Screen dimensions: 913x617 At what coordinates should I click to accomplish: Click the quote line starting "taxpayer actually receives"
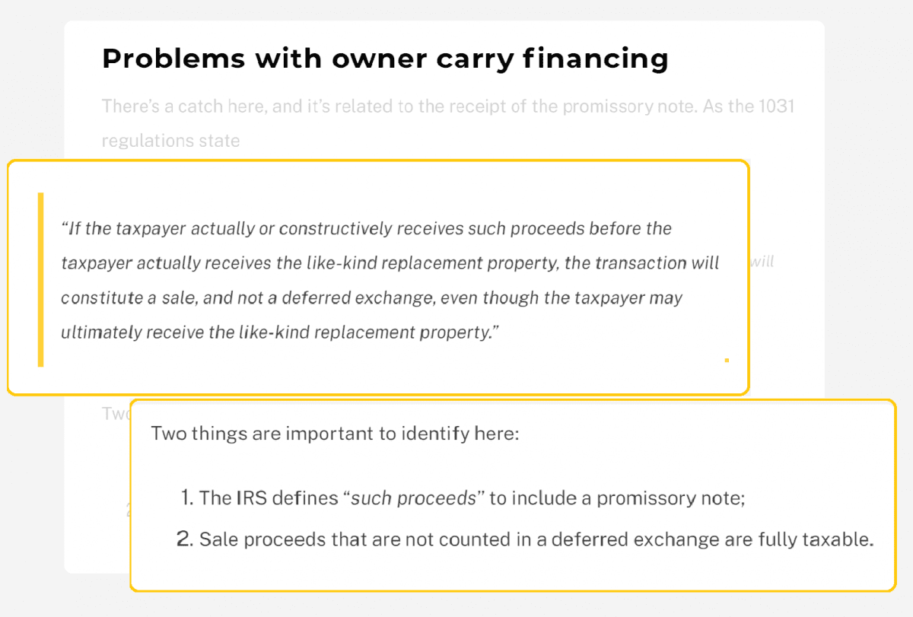pos(390,263)
